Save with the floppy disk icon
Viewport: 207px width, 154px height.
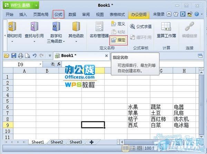pos(14,56)
